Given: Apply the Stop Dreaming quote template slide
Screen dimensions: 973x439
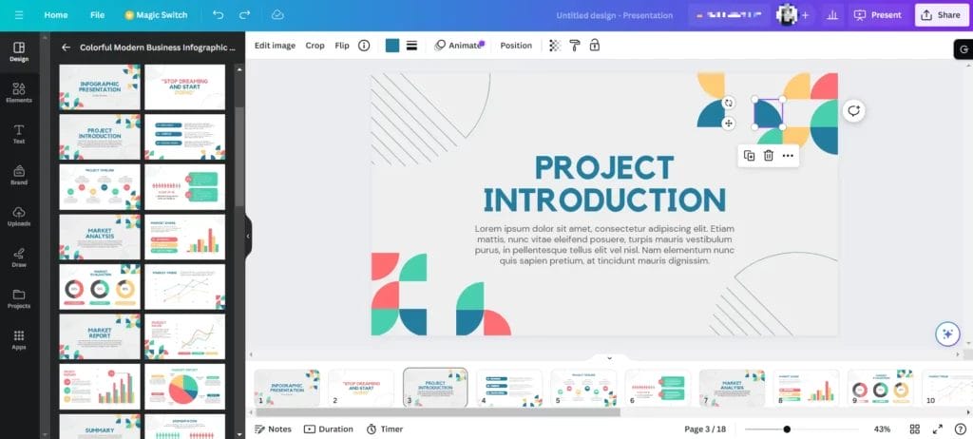Looking at the screenshot, I should (185, 86).
